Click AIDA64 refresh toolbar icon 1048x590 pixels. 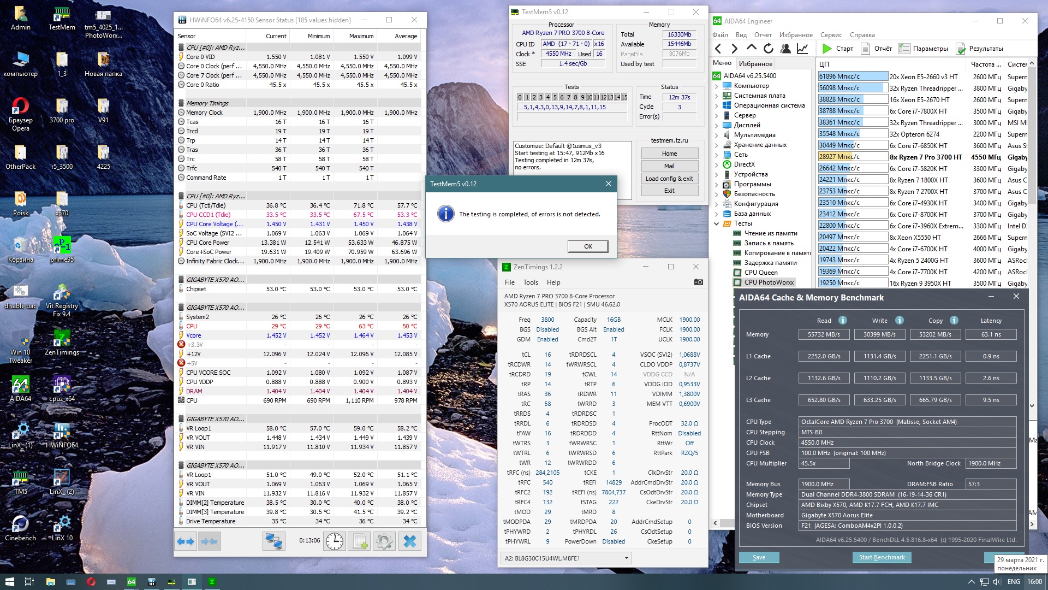(769, 49)
